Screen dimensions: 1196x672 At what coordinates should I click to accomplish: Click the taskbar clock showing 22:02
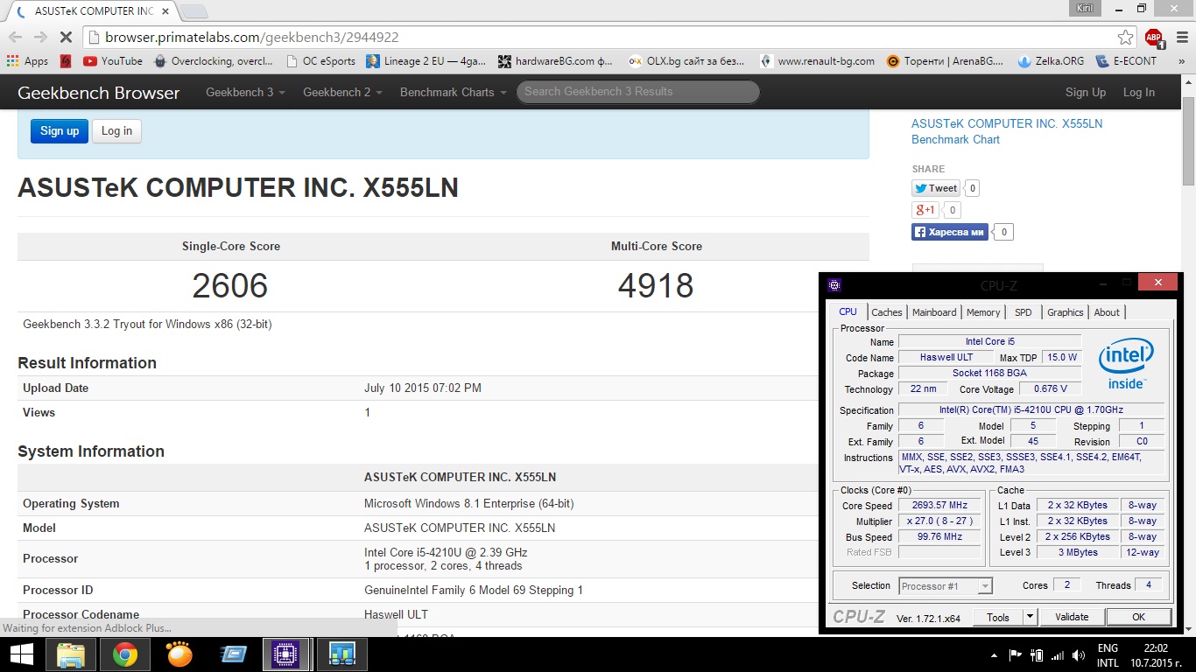(1156, 655)
